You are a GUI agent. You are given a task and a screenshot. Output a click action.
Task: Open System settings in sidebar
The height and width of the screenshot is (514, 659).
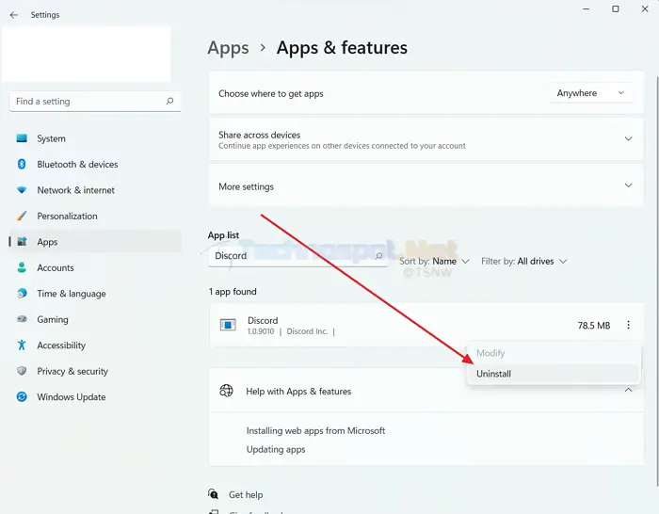[95, 138]
